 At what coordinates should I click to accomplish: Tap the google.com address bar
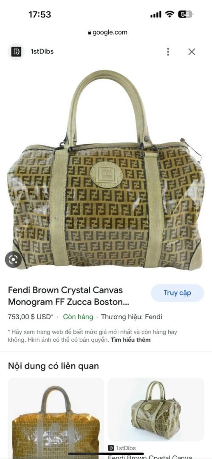coord(108,32)
